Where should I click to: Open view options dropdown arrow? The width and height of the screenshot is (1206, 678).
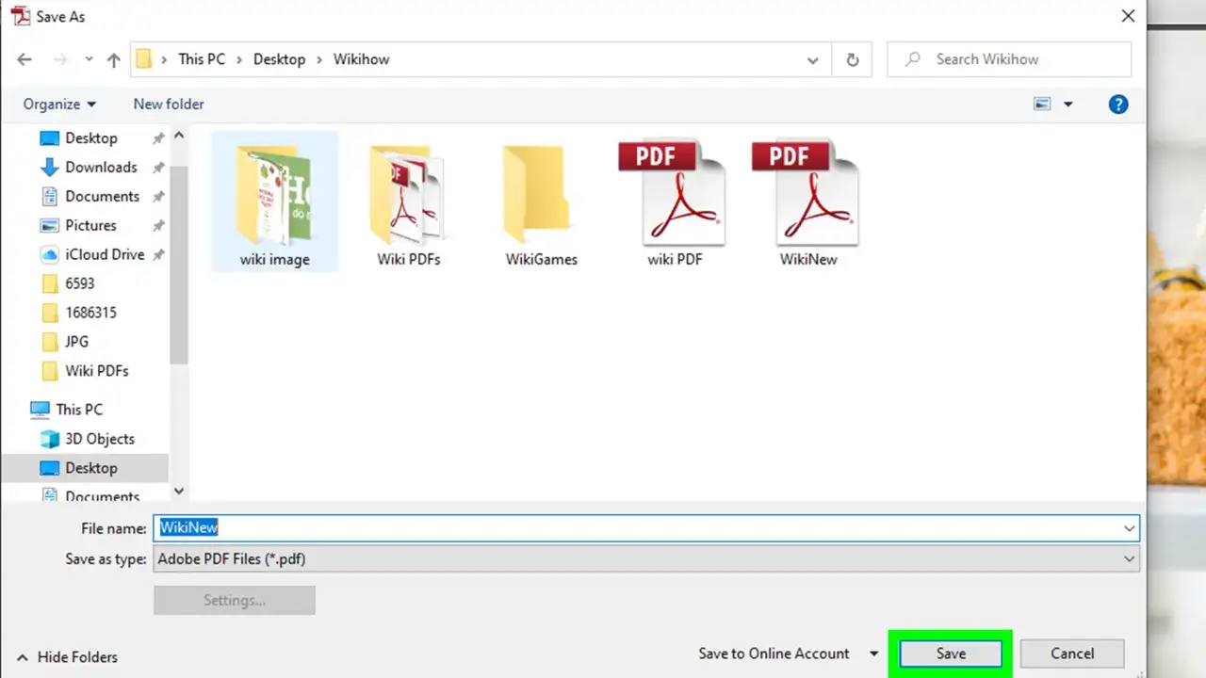(x=1067, y=105)
